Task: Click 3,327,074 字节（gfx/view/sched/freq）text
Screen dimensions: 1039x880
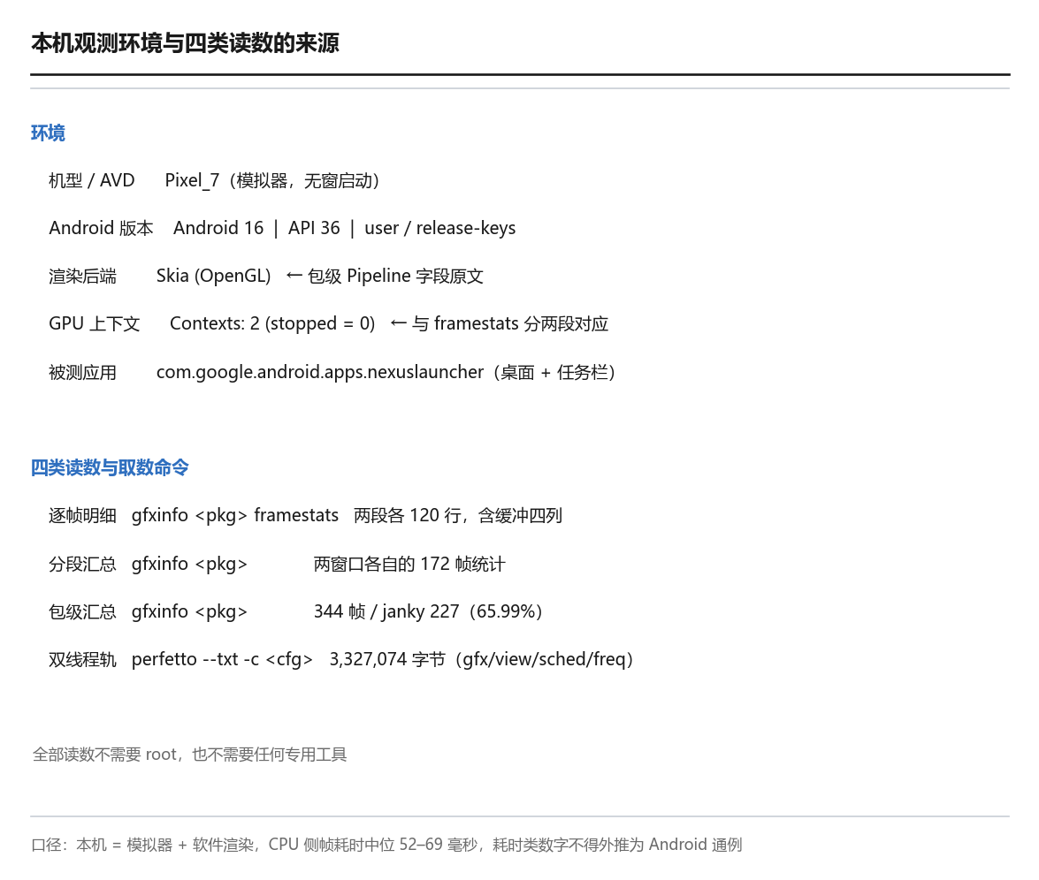Action: (x=483, y=660)
